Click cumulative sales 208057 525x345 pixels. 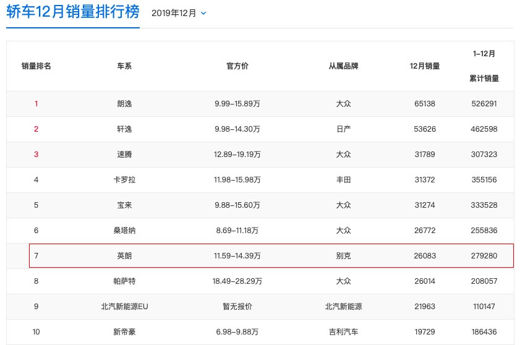484,281
